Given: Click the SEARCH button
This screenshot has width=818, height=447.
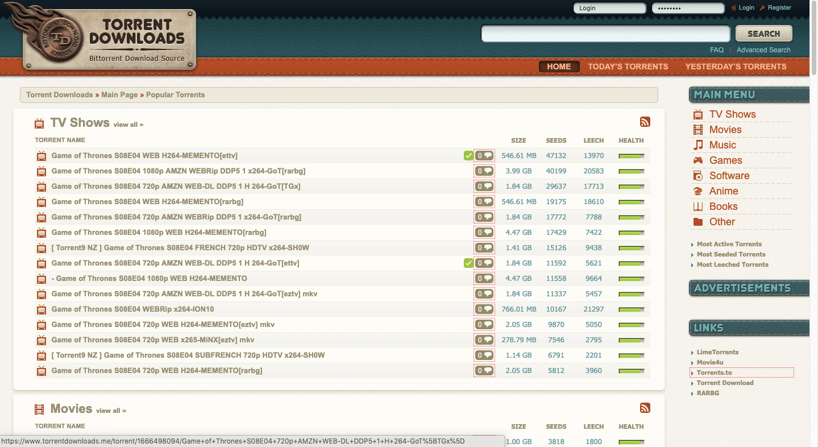Looking at the screenshot, I should coord(764,34).
